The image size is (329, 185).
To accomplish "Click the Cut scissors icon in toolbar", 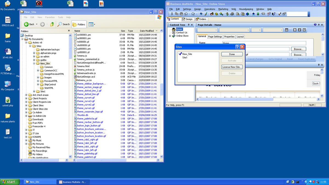I will [172, 14].
